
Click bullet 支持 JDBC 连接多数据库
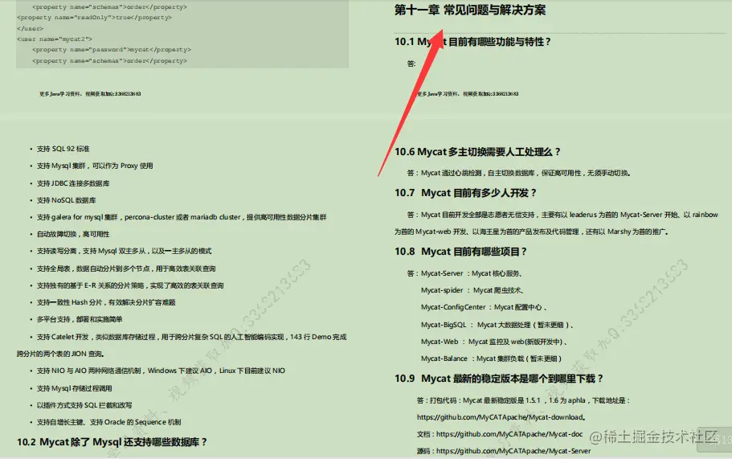point(73,183)
